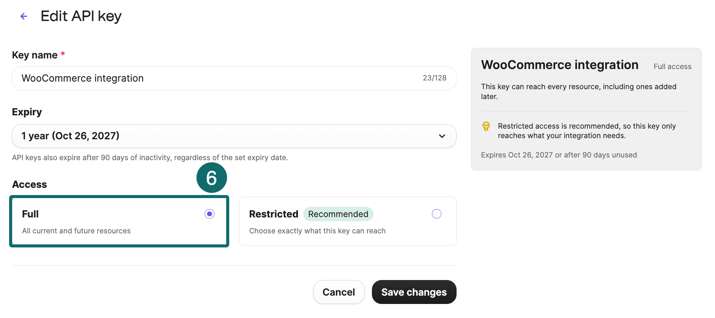The image size is (715, 318).
Task: Click the Recommended badge
Action: [338, 214]
